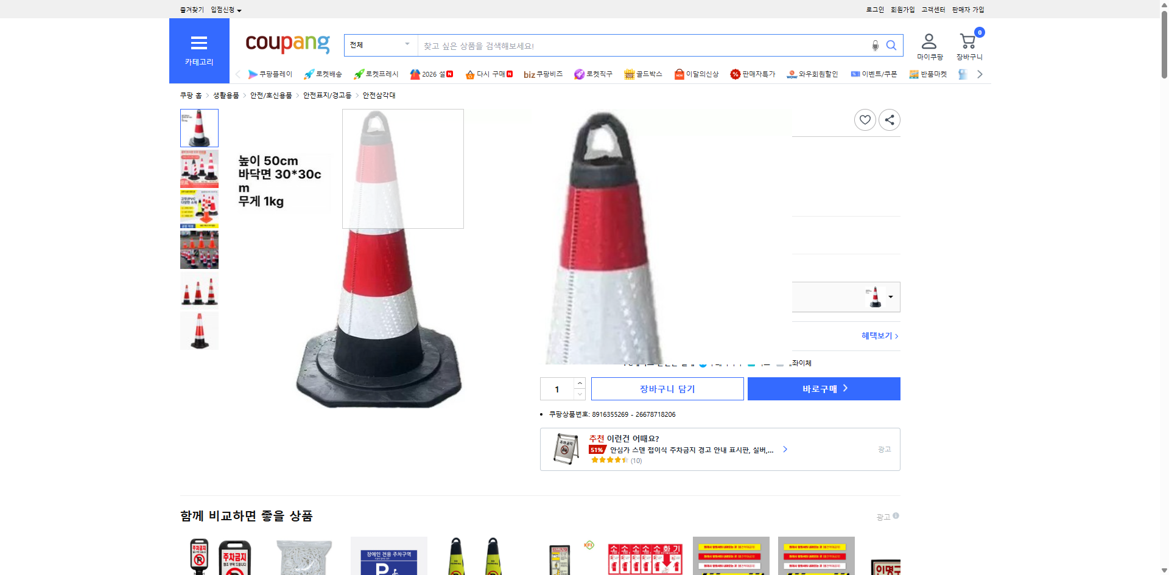Viewport: 1169px width, 575px height.
Task: Click the ad info icon beside 광고
Action: [x=896, y=516]
